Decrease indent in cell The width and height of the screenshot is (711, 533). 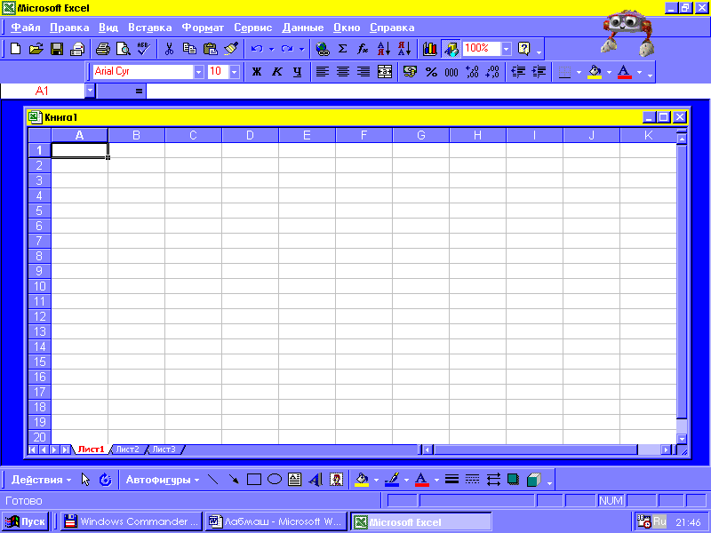pos(518,72)
